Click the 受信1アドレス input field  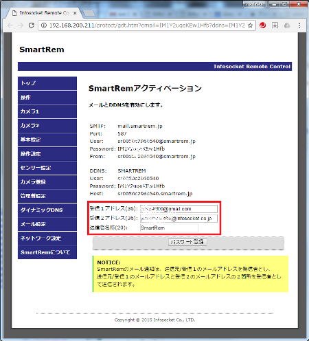click(179, 209)
